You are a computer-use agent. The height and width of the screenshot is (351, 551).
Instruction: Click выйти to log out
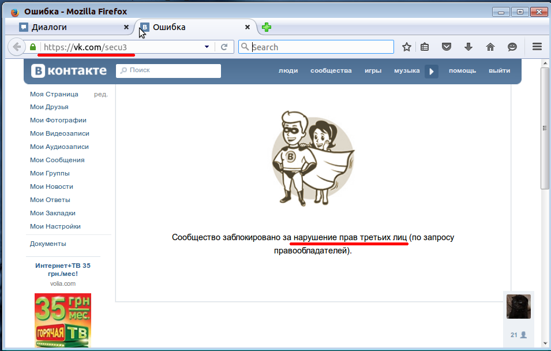click(499, 70)
